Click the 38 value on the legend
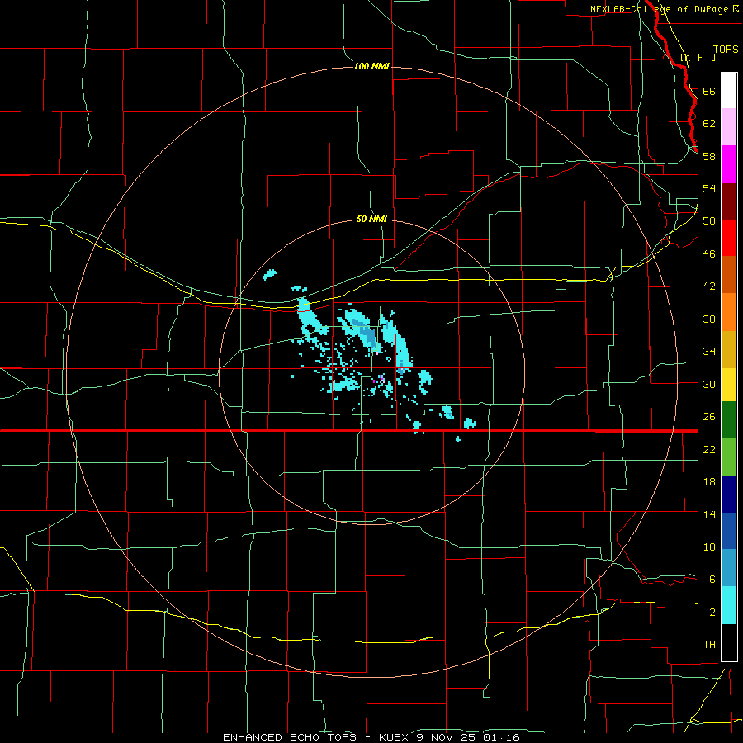Screen dimensions: 743x743 709,319
